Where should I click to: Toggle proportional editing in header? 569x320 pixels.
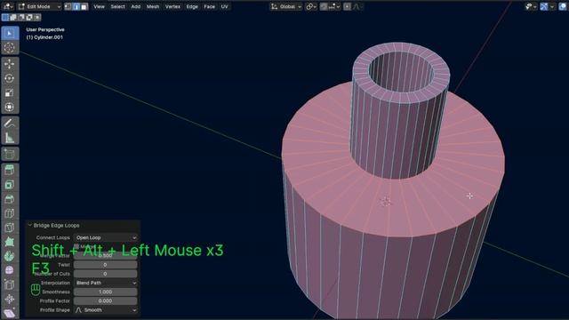(x=348, y=6)
